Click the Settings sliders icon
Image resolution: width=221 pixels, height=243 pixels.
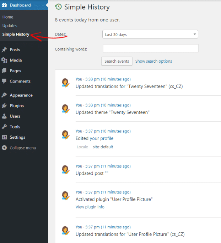[x=4, y=137]
